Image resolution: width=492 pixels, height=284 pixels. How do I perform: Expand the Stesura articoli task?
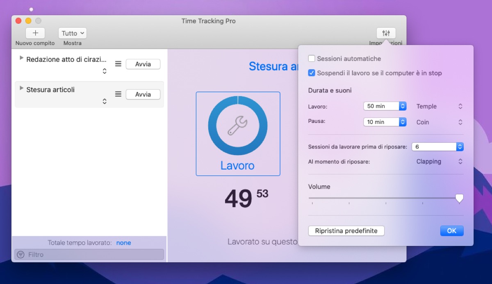pyautogui.click(x=21, y=88)
